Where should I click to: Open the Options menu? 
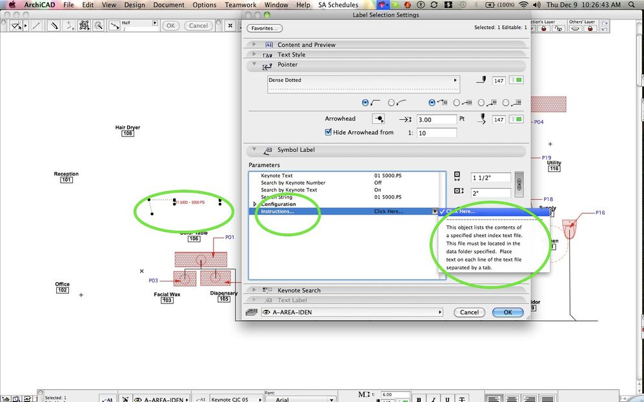205,5
